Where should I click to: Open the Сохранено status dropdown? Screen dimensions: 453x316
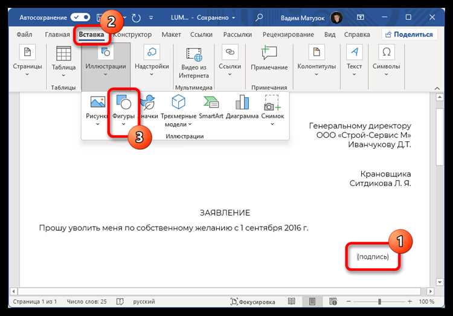[216, 18]
